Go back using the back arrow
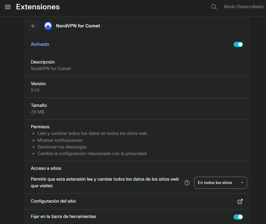266x224 pixels. pyautogui.click(x=33, y=26)
